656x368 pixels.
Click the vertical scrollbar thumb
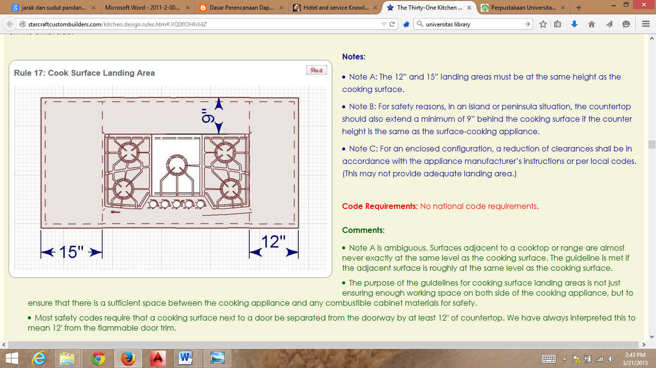pos(652,144)
